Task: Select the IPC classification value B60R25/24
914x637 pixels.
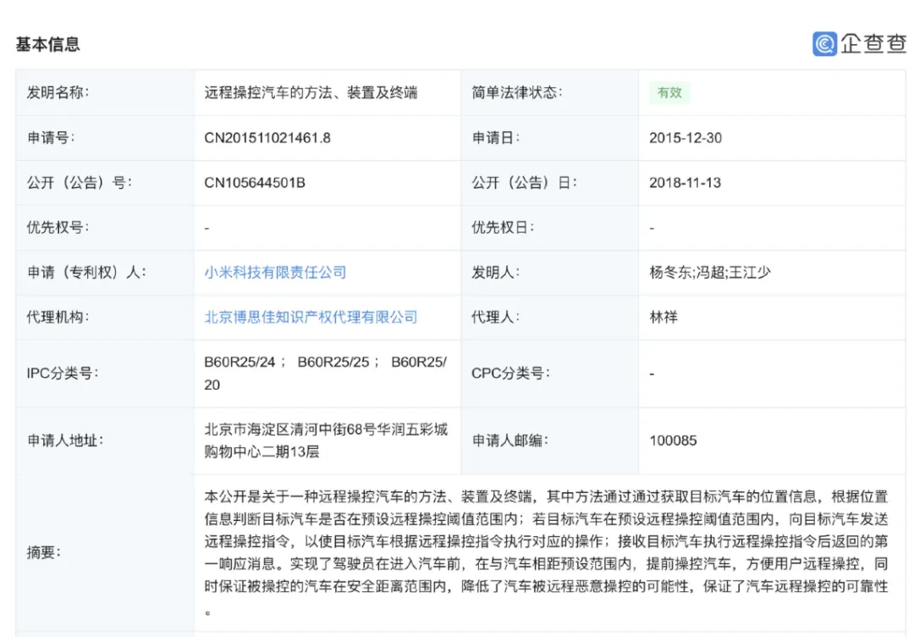Action: [x=240, y=363]
